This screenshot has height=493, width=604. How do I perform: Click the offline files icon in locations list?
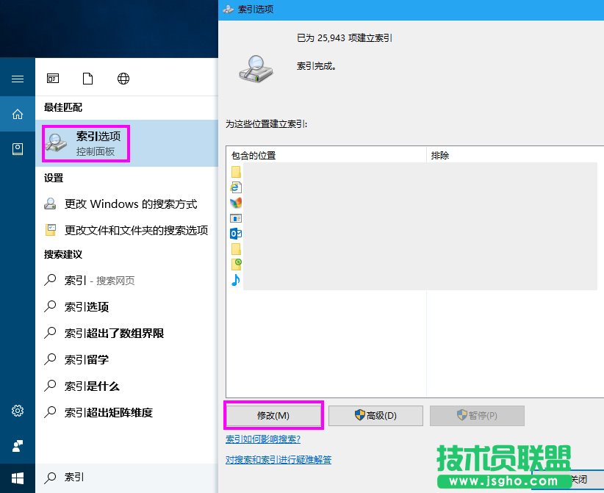(x=236, y=262)
